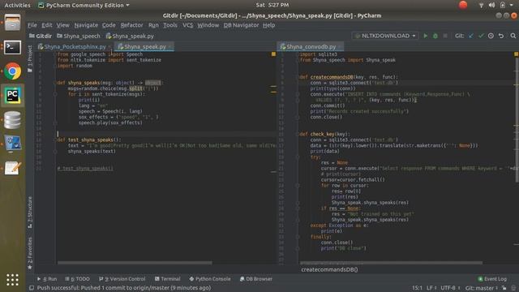Open the DB Browser tool window
Viewport: 519px width, 292px height.
256,279
